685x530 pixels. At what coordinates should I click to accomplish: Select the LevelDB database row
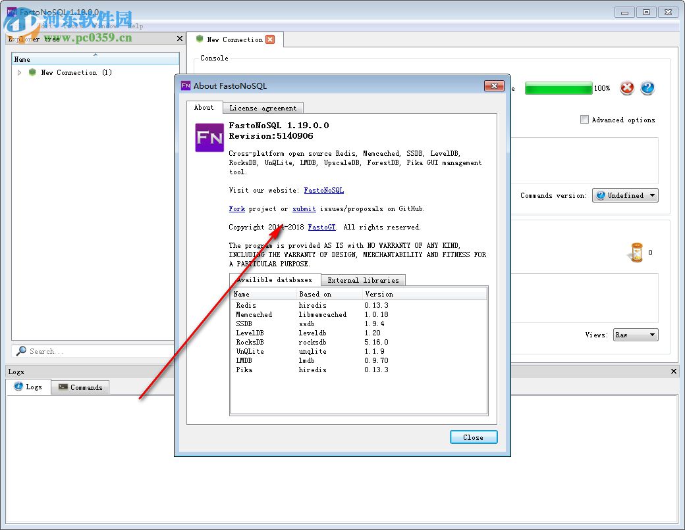coord(358,333)
